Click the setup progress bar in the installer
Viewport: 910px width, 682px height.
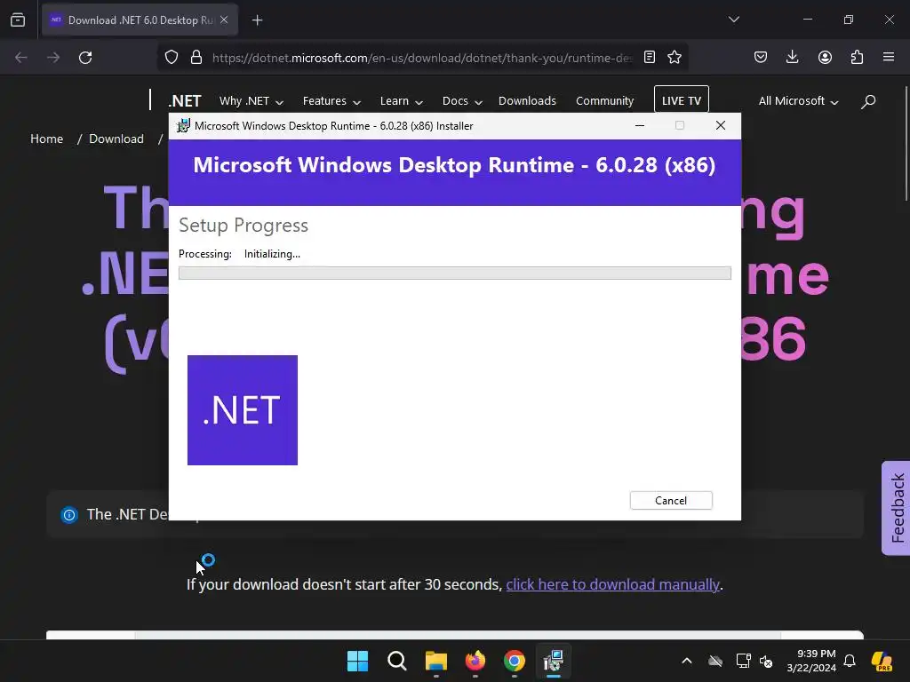[x=454, y=274]
